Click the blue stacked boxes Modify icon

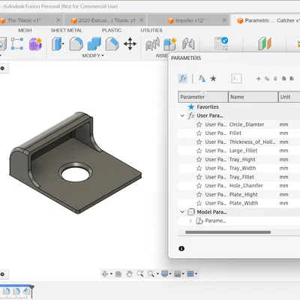[94, 44]
